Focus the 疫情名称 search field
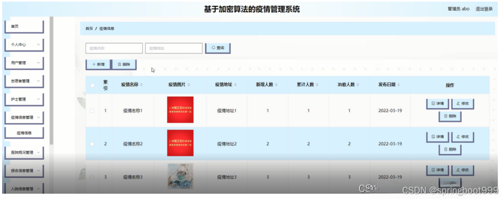Viewport: 501px width, 199px height. click(114, 48)
